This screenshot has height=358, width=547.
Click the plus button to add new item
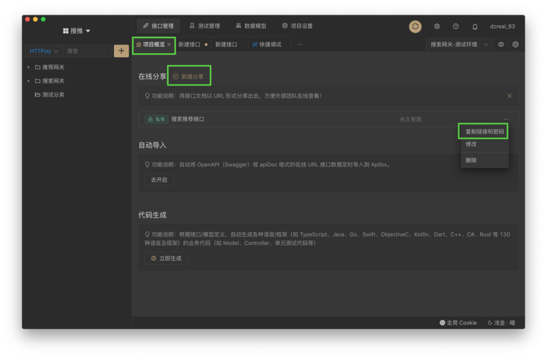(x=121, y=51)
